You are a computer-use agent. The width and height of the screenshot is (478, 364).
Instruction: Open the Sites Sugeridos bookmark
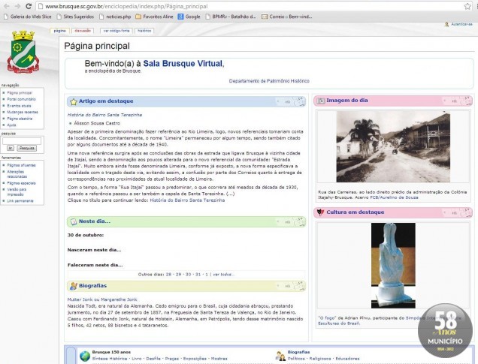[75, 17]
